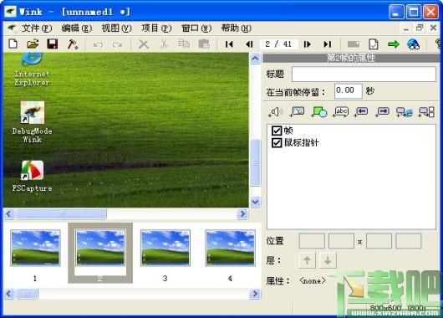Move layer up with the up arrow button
The width and height of the screenshot is (443, 318).
pyautogui.click(x=307, y=260)
